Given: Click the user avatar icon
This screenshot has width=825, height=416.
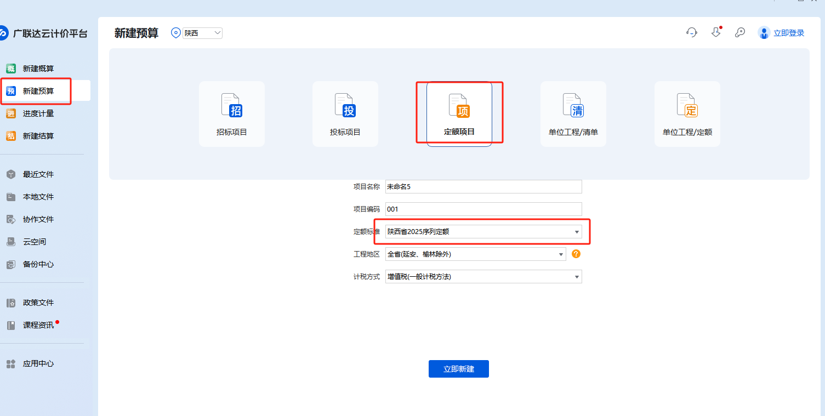Looking at the screenshot, I should tap(764, 32).
